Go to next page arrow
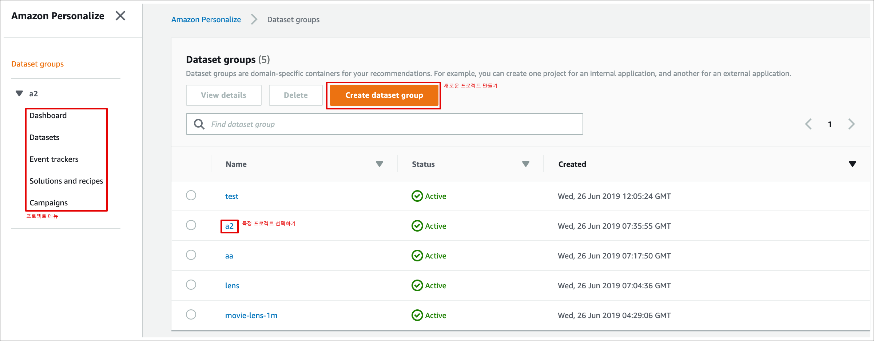Viewport: 874px width, 341px height. [x=851, y=124]
